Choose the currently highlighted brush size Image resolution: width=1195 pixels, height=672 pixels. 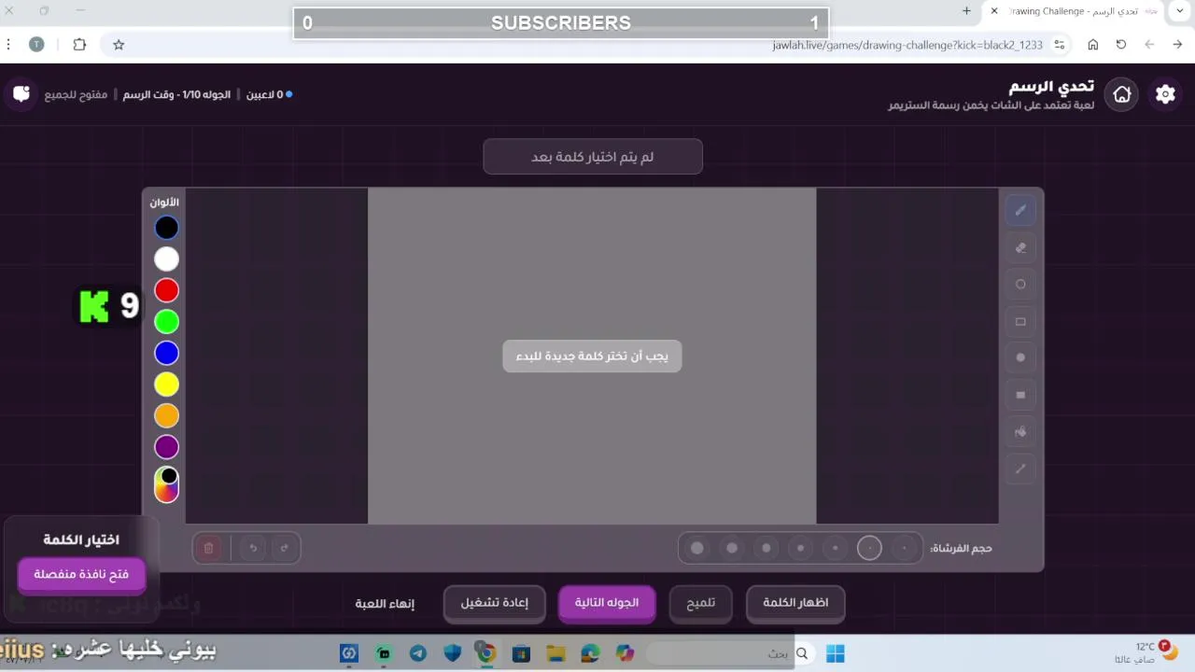[869, 548]
